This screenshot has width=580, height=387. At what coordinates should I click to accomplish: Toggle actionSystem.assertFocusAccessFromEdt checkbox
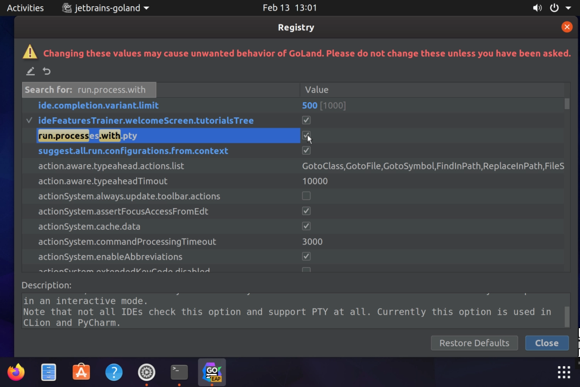(306, 211)
